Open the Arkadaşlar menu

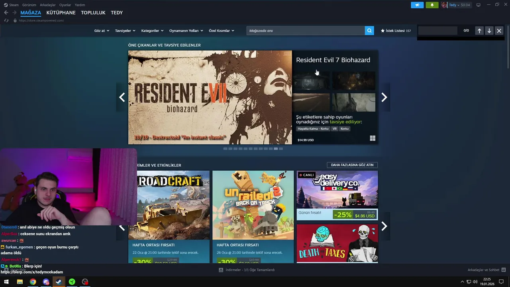(48, 5)
